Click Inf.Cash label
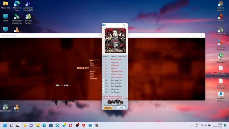Screen dimensions: 229x129 coord(114,68)
